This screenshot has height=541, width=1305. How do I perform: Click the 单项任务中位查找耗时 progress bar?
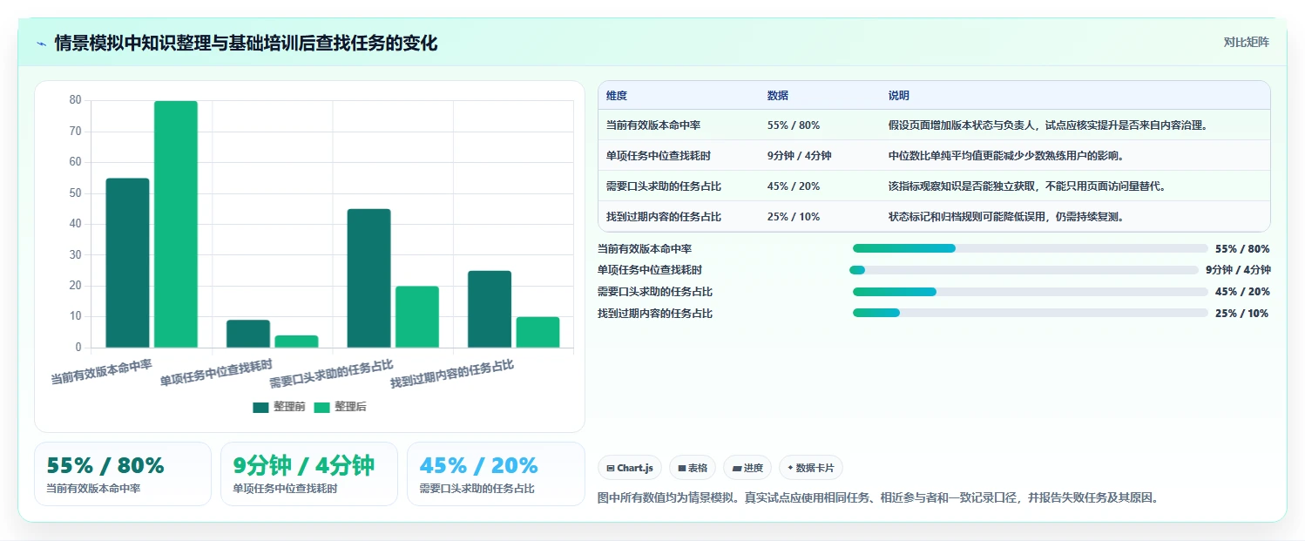click(x=1024, y=270)
